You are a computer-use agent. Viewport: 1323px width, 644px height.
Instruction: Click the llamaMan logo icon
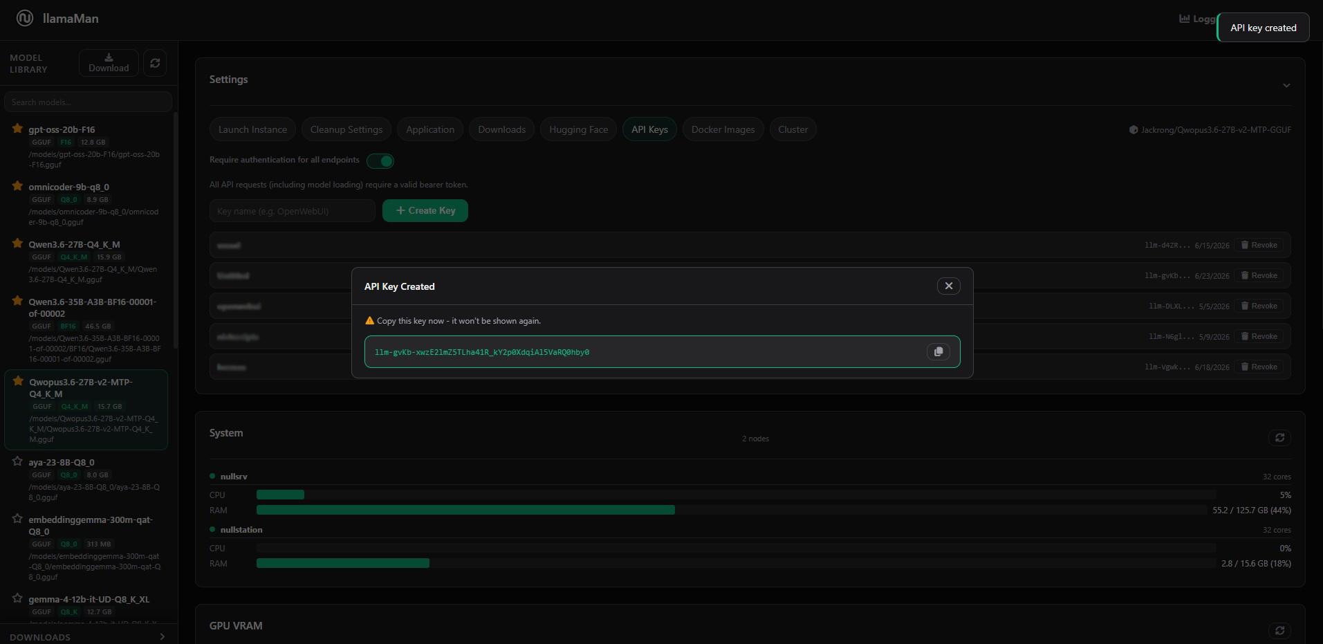(x=25, y=19)
